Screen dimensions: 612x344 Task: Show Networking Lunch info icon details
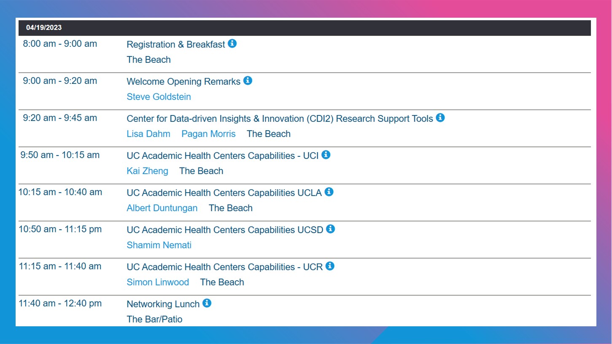pos(207,303)
